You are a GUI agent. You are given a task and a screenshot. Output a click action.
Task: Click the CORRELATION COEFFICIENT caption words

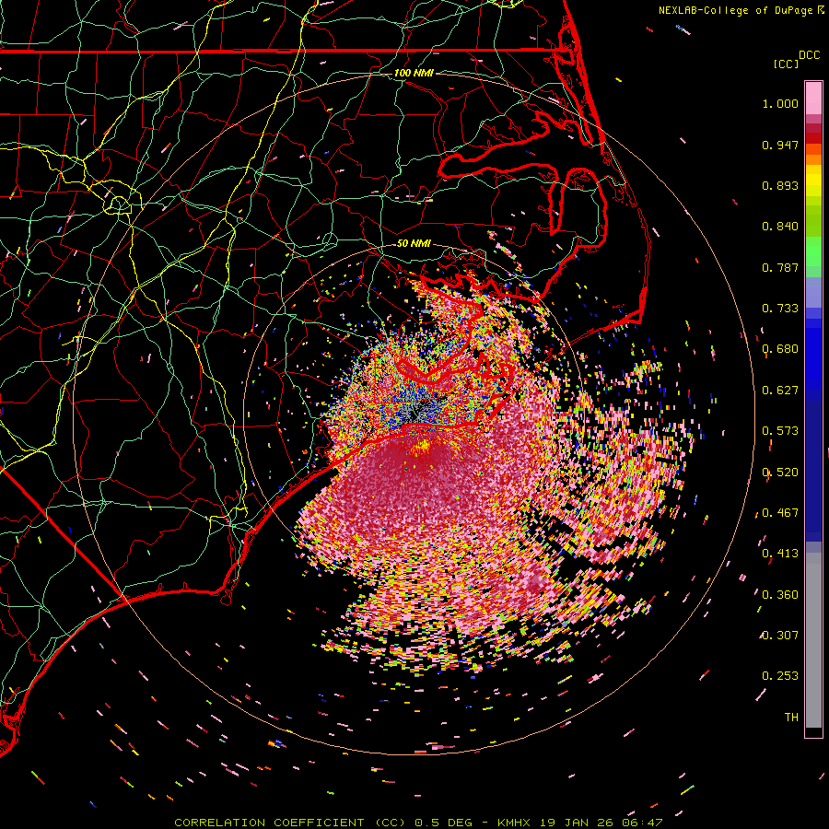tap(269, 823)
